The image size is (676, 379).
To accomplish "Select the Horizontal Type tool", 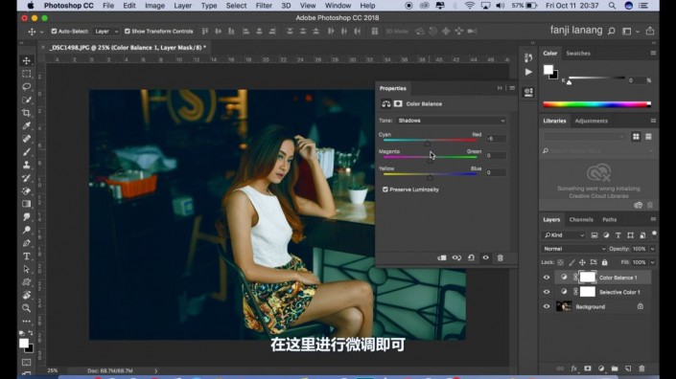I will (26, 256).
